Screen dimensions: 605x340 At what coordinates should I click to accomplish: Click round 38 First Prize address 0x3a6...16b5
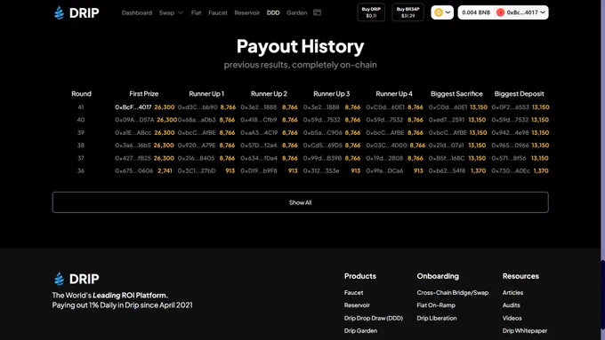point(133,146)
